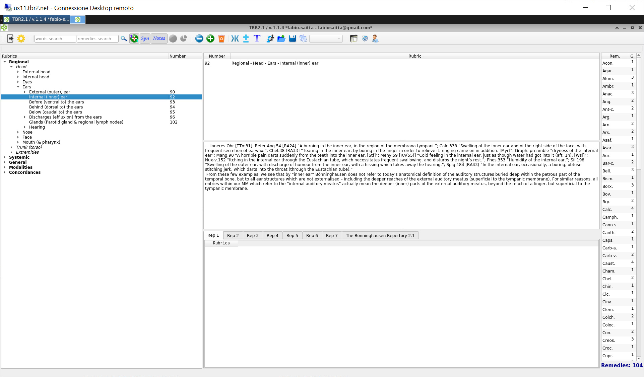Toggle the Notes button
This screenshot has height=377, width=644.
[x=159, y=39]
